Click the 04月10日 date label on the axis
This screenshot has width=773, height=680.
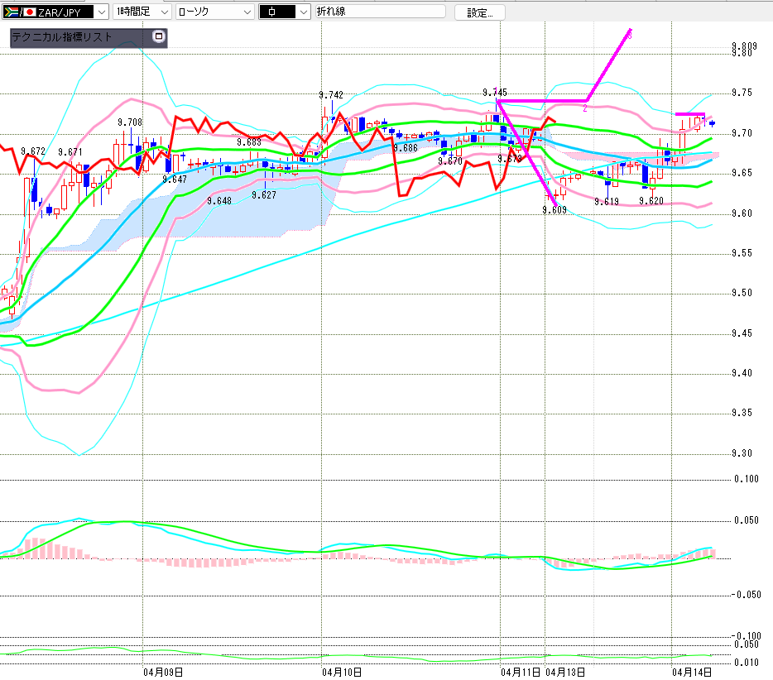click(x=340, y=672)
